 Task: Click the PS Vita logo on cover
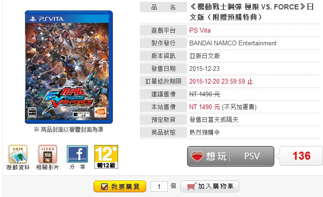pos(47,19)
